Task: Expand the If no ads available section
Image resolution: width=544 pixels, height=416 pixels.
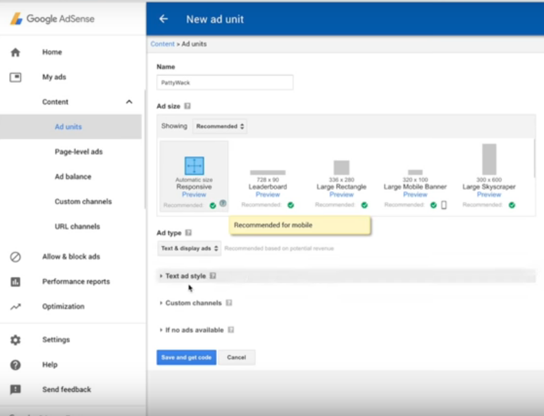Action: coord(194,330)
